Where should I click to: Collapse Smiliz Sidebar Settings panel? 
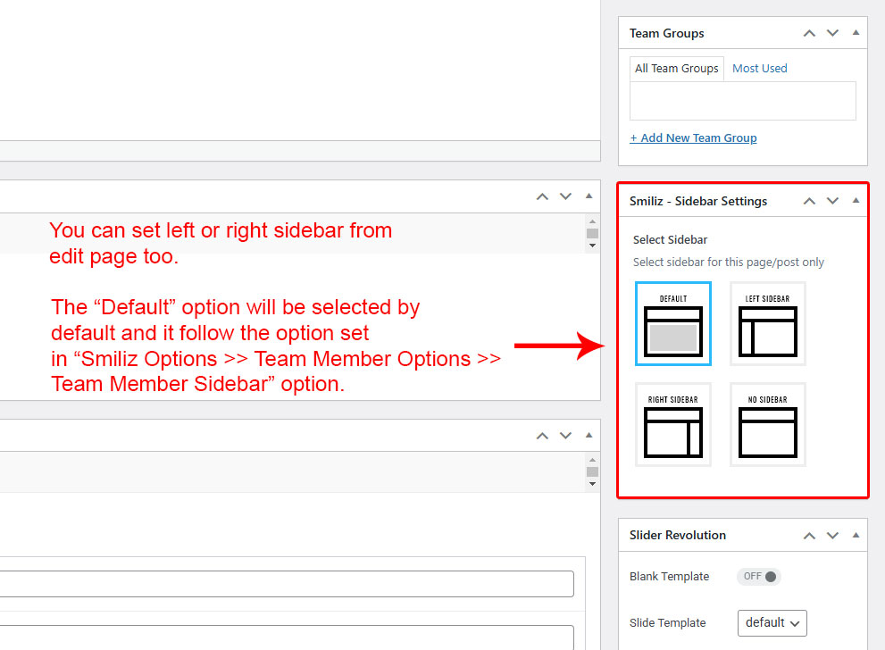tap(856, 201)
